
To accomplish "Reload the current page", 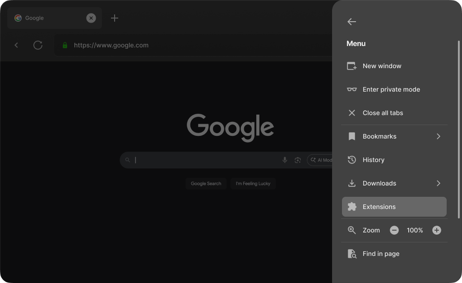I will [38, 45].
